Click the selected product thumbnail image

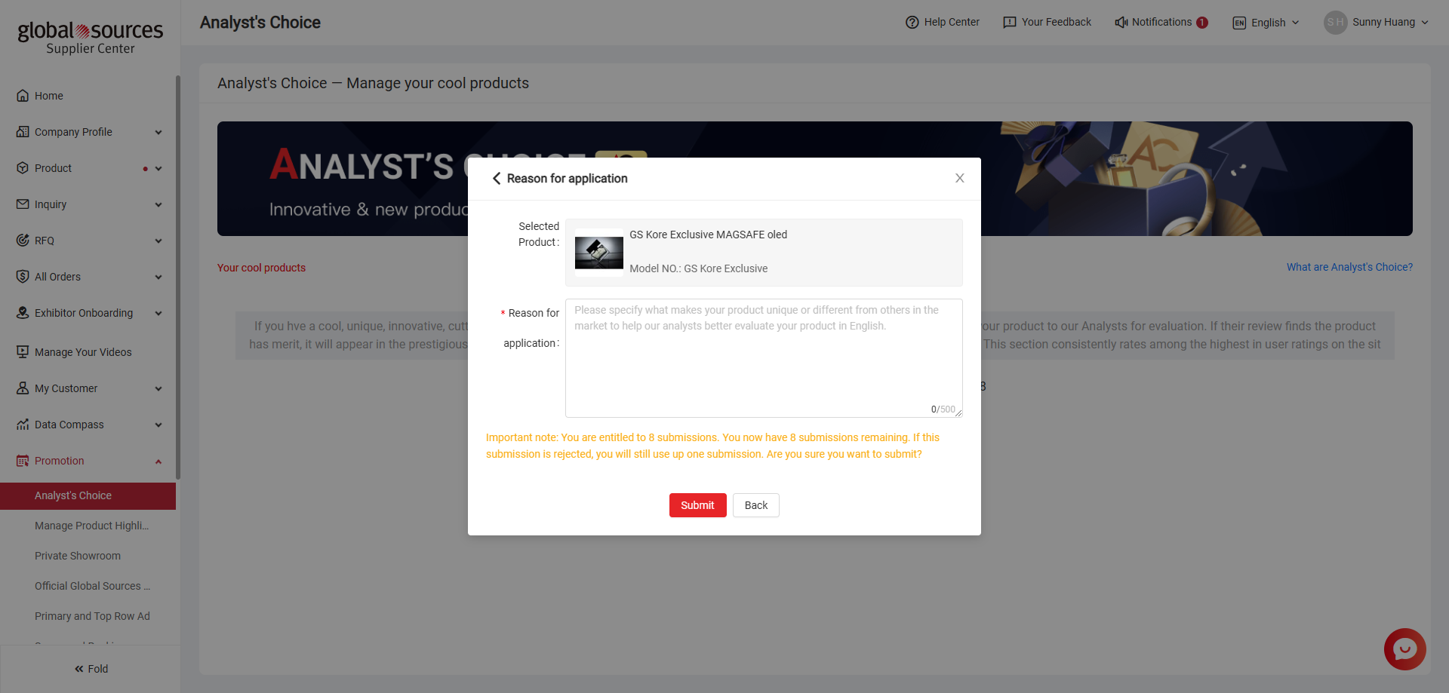[599, 253]
